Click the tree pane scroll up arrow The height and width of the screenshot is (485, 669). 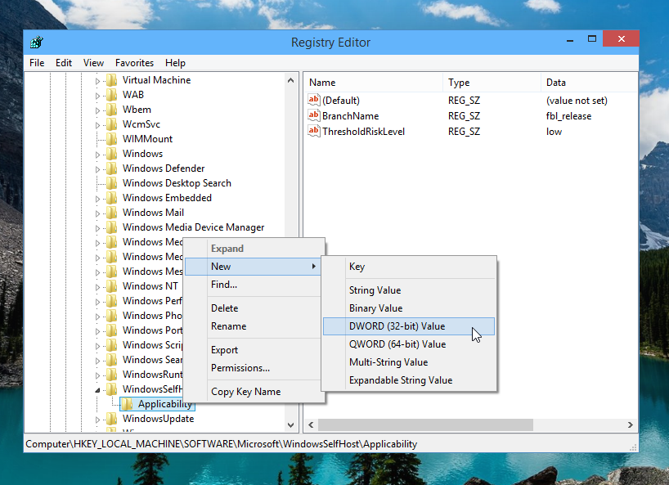(291, 80)
